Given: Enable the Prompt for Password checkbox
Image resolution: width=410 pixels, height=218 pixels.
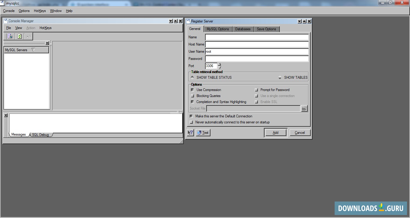Looking at the screenshot, I should [x=256, y=90].
